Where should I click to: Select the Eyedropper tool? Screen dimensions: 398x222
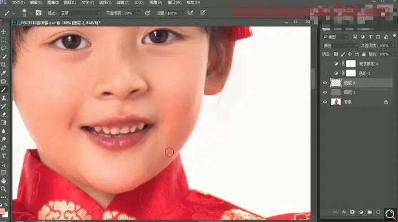pos(3,73)
